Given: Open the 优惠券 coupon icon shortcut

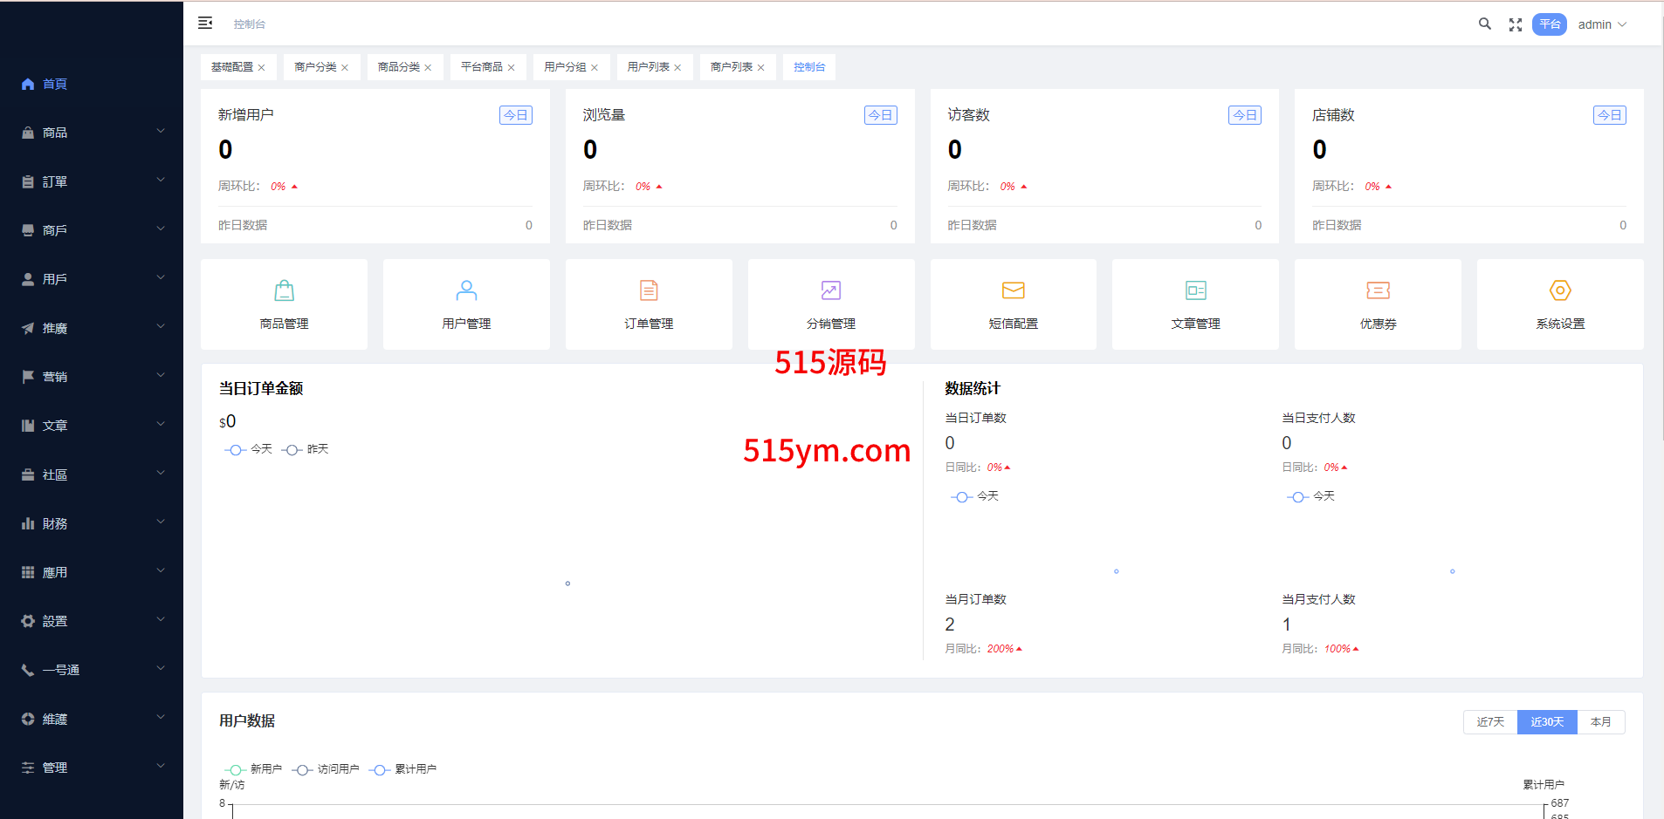Looking at the screenshot, I should coord(1378,290).
